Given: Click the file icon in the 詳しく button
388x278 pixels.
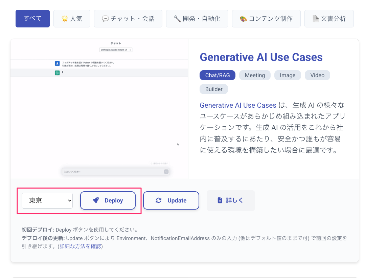Looking at the screenshot, I should click(x=220, y=200).
